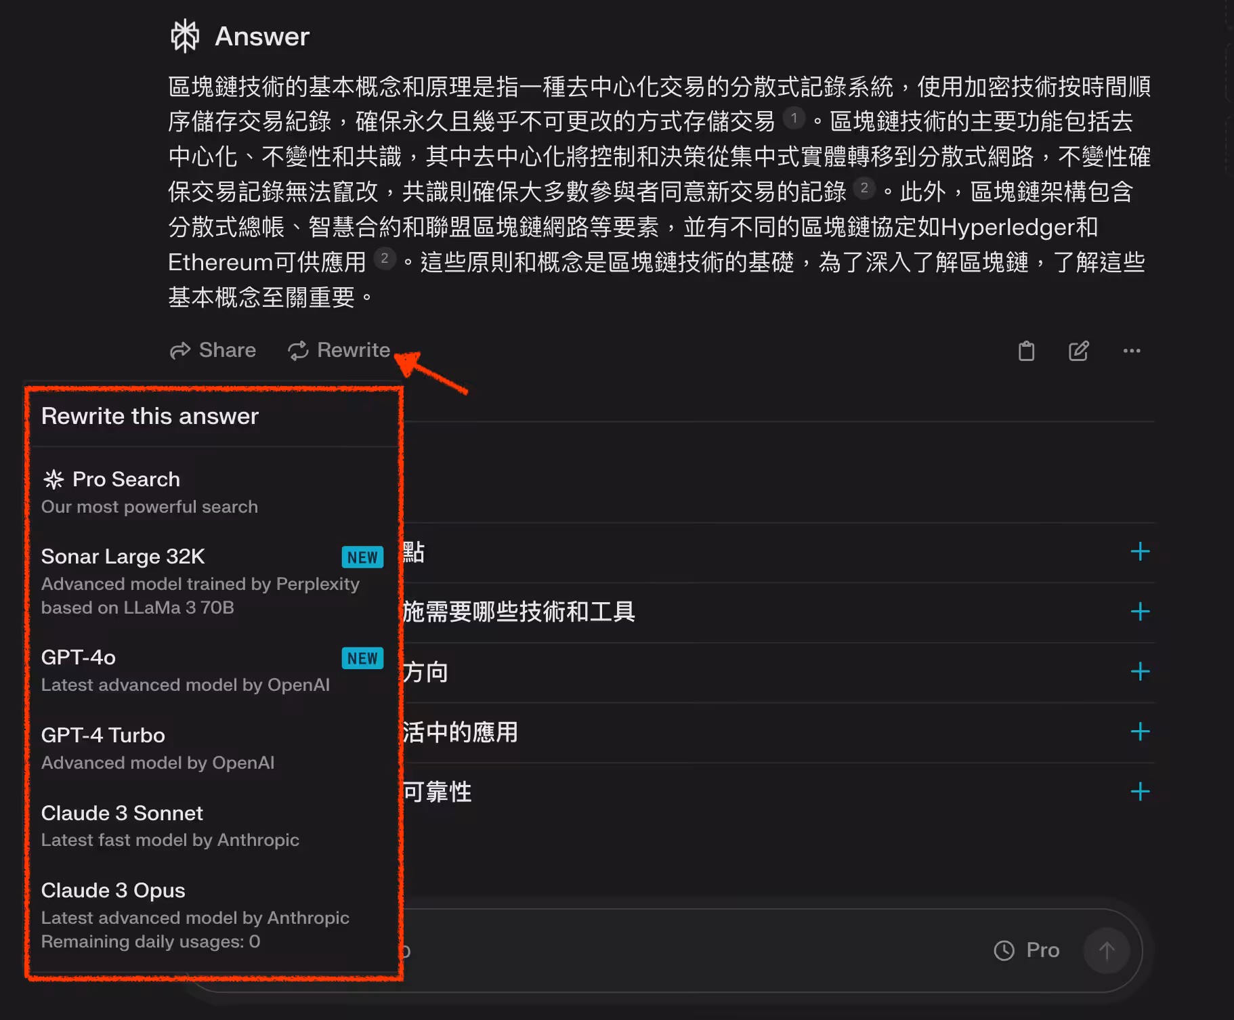Expand the related question ending in 方向
1234x1020 pixels.
pos(1140,671)
